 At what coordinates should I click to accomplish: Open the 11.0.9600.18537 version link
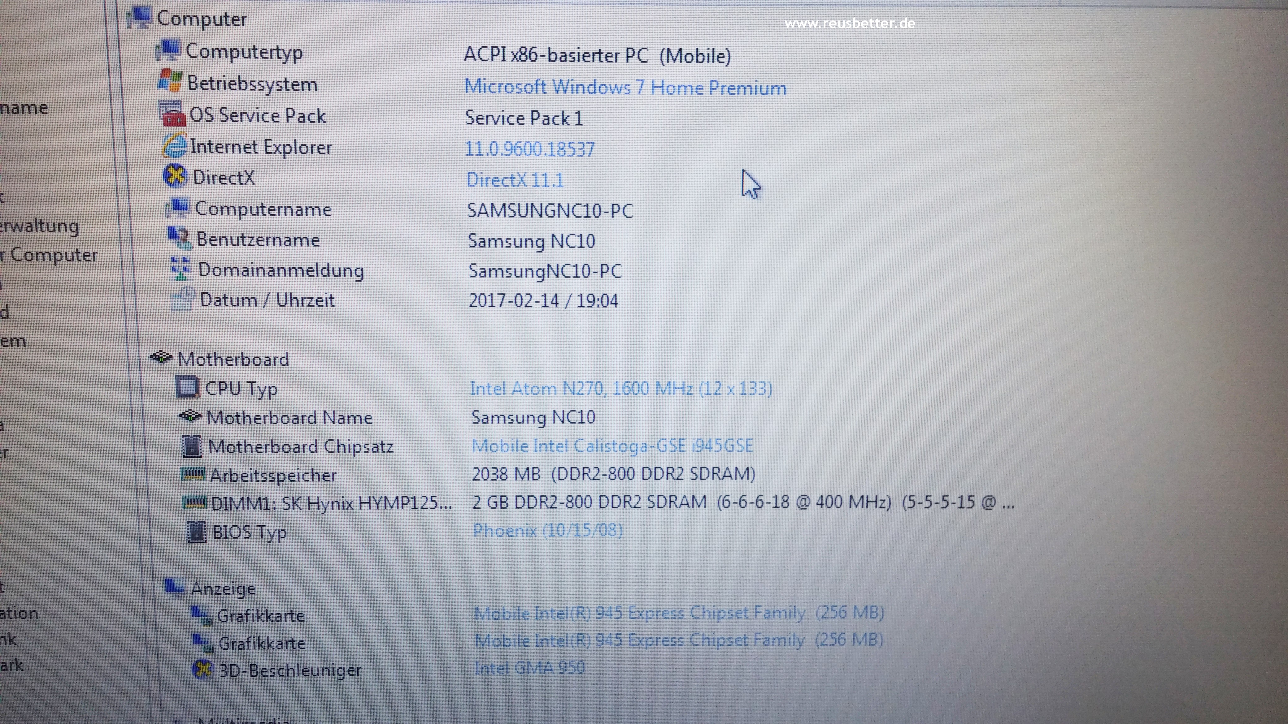[529, 149]
